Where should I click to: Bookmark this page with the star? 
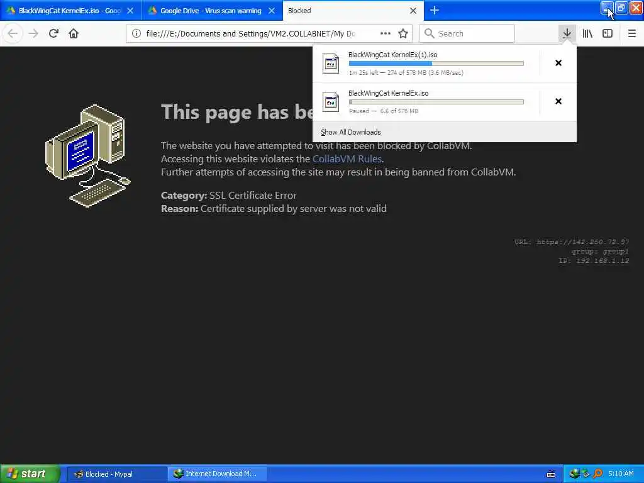[403, 33]
